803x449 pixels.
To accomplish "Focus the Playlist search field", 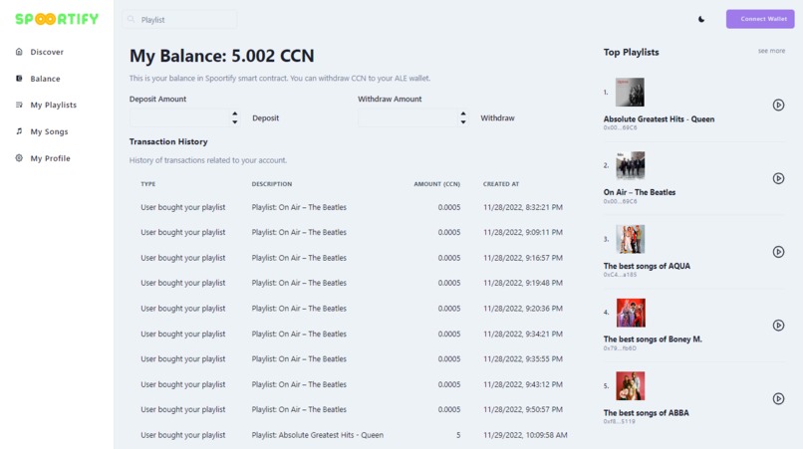I will point(180,20).
